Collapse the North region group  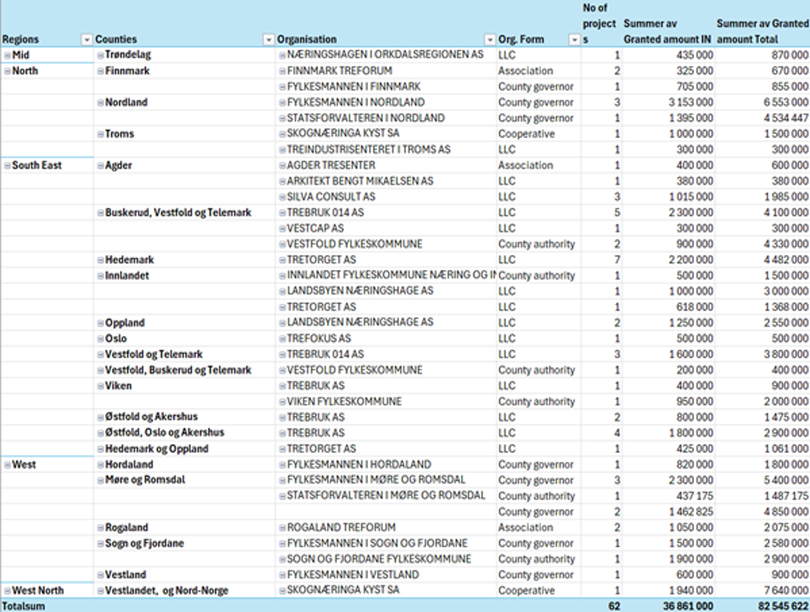point(7,71)
